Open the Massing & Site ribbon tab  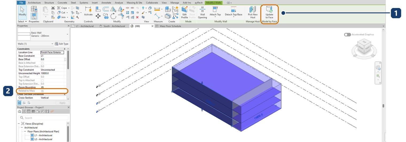(134, 2)
